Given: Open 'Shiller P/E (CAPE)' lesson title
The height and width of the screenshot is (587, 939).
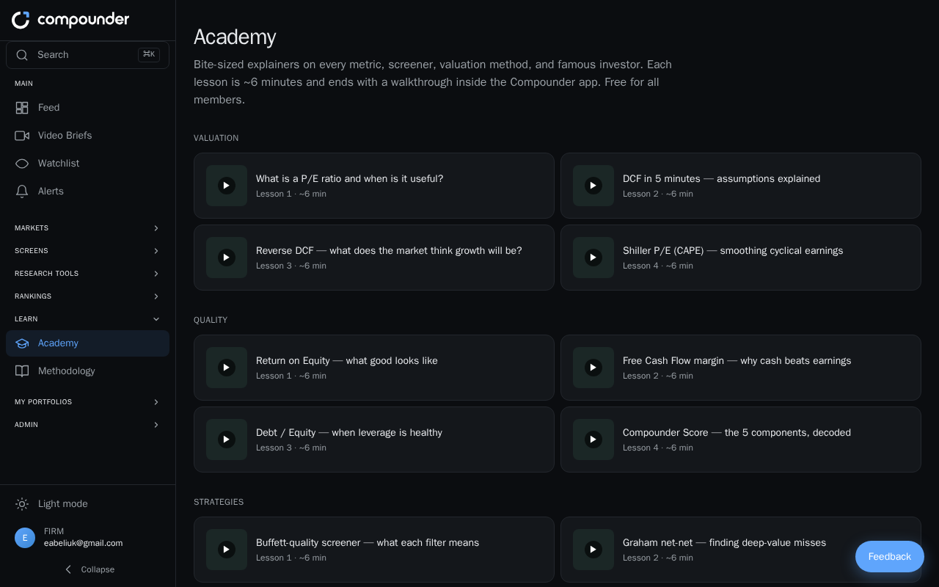Looking at the screenshot, I should point(733,251).
